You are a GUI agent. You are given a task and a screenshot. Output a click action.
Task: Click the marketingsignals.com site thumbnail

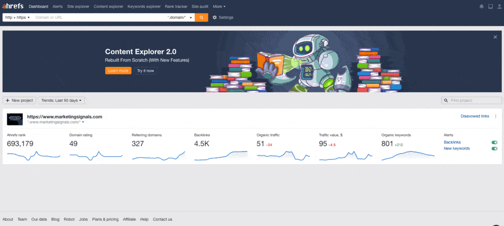coord(15,119)
